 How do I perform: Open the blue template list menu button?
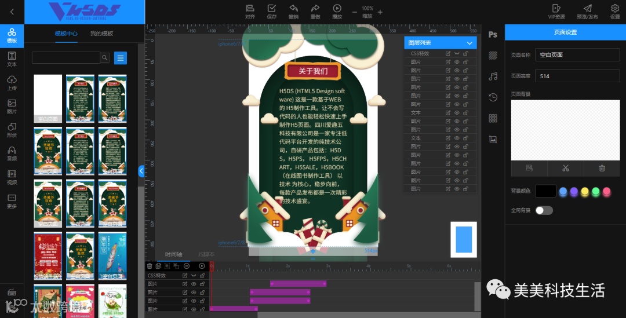[x=121, y=58]
